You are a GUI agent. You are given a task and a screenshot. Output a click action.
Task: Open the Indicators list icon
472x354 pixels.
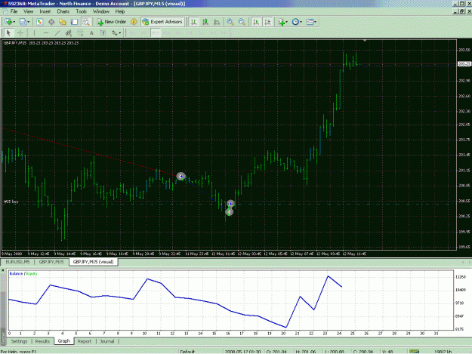(281, 22)
